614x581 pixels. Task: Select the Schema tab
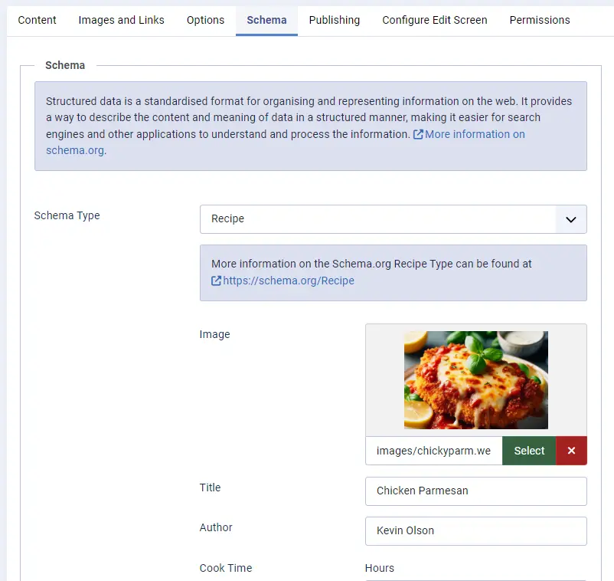point(266,20)
